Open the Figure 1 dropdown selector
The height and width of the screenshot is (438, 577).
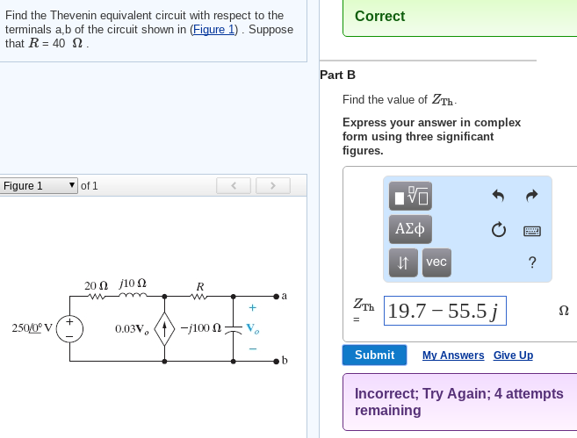coord(39,186)
